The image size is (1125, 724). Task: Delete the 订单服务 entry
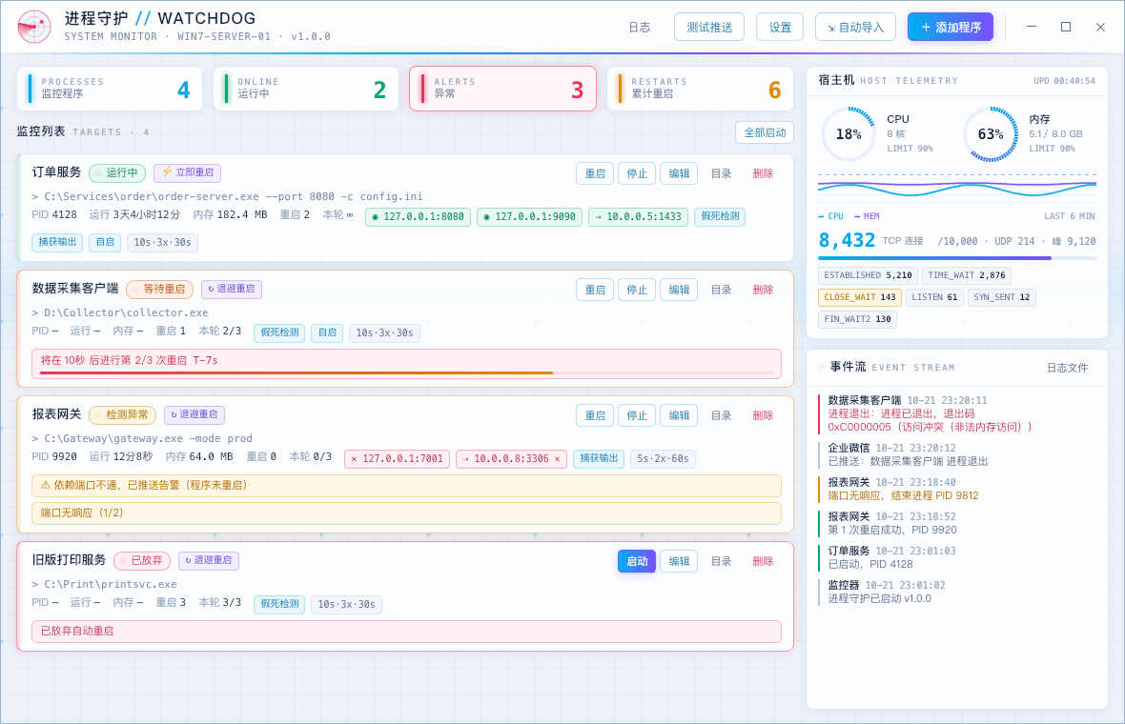[763, 173]
